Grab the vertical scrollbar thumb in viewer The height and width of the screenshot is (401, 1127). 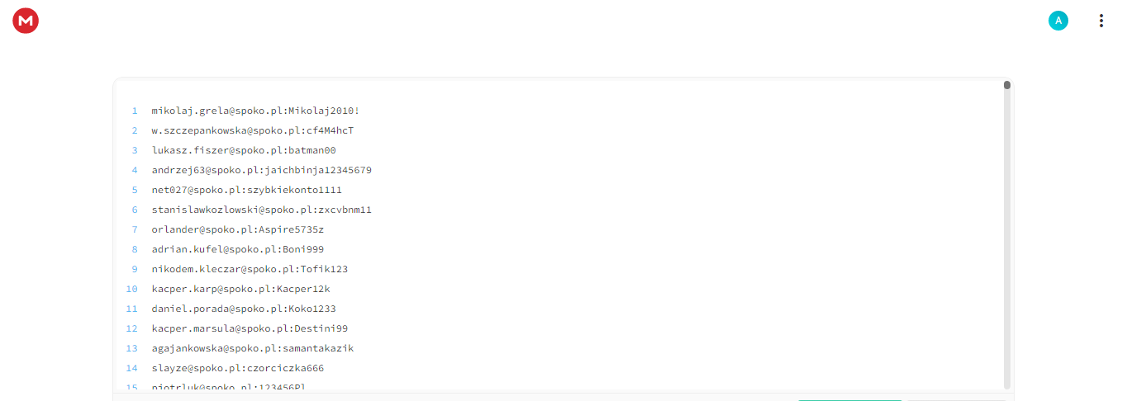point(1007,85)
